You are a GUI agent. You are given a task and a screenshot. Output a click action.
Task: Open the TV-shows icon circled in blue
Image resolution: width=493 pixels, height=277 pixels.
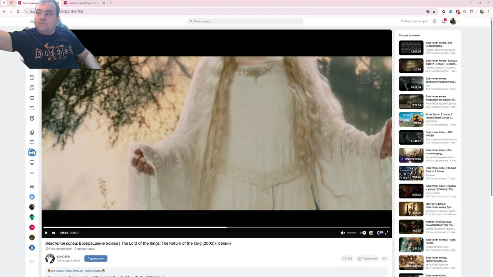[x=32, y=153]
